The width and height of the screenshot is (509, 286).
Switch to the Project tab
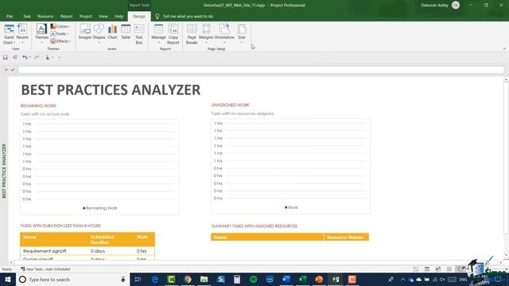pos(86,16)
